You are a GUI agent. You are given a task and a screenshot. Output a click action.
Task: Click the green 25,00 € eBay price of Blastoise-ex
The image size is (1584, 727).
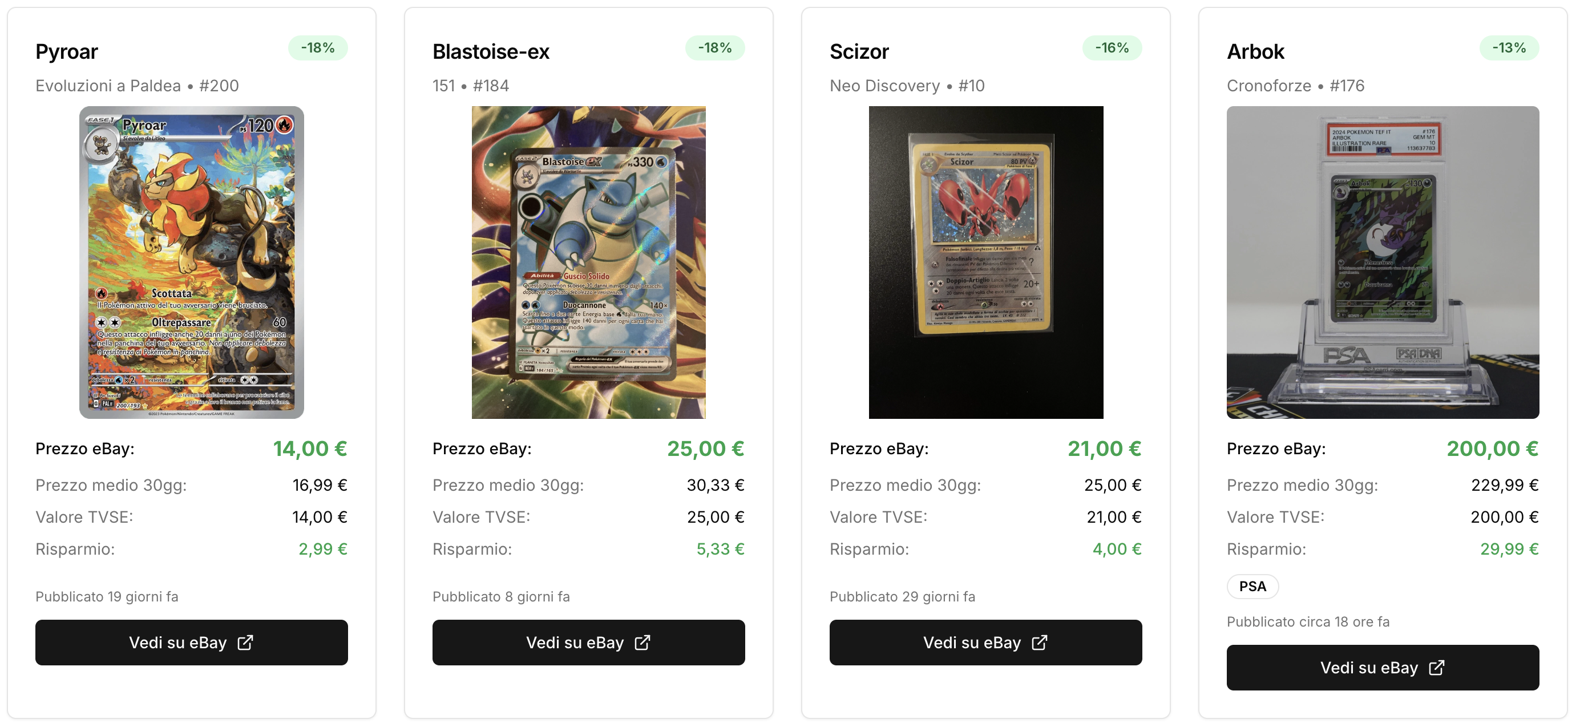[x=706, y=449]
